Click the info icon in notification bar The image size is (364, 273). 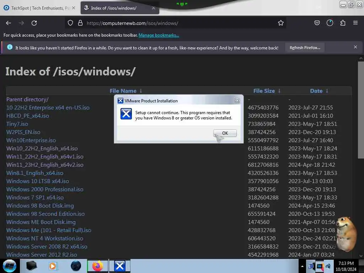(x=10, y=47)
